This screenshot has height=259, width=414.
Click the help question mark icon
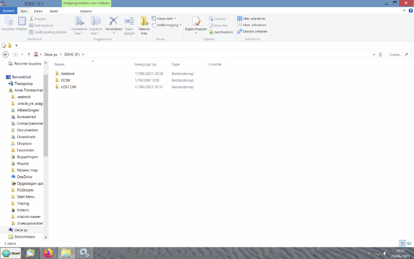(410, 11)
